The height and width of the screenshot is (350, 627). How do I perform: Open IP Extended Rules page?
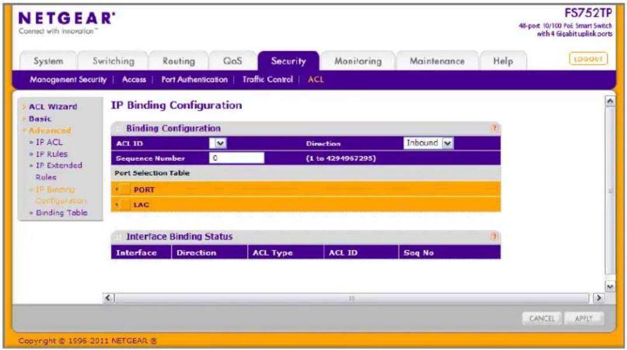click(58, 171)
